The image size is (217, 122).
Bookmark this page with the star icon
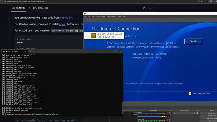click(x=205, y=2)
